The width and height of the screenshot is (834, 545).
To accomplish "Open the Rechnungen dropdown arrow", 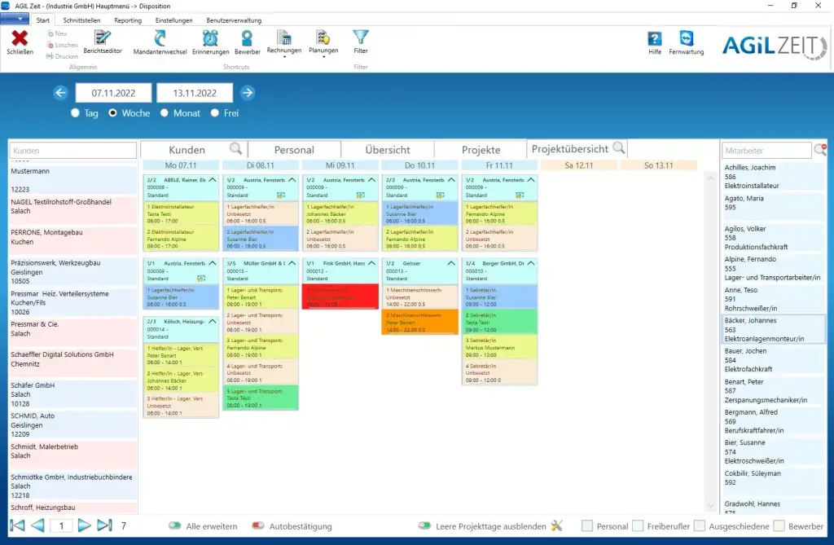I will pyautogui.click(x=284, y=56).
